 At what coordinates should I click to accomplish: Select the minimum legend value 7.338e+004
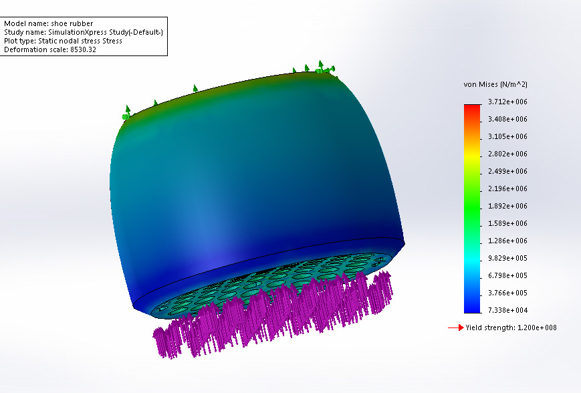click(x=507, y=310)
